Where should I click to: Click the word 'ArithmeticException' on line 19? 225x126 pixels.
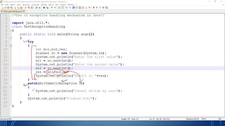[x=58, y=83]
